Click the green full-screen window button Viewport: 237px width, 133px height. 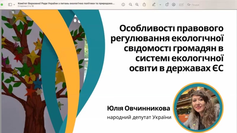click(x=2, y=4)
